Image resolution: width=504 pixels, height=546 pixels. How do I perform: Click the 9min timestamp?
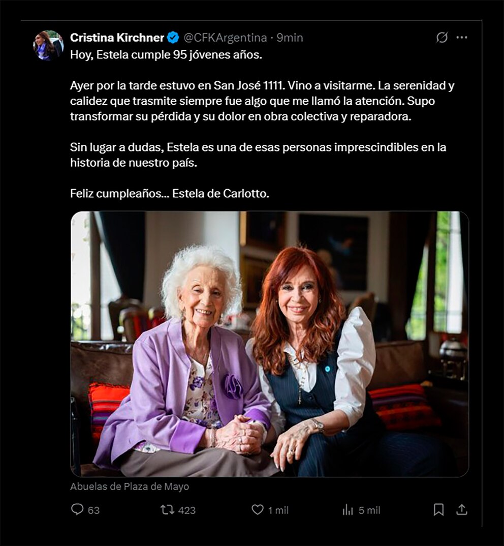(x=290, y=38)
